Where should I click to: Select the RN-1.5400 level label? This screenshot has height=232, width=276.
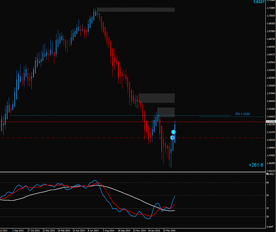242,114
